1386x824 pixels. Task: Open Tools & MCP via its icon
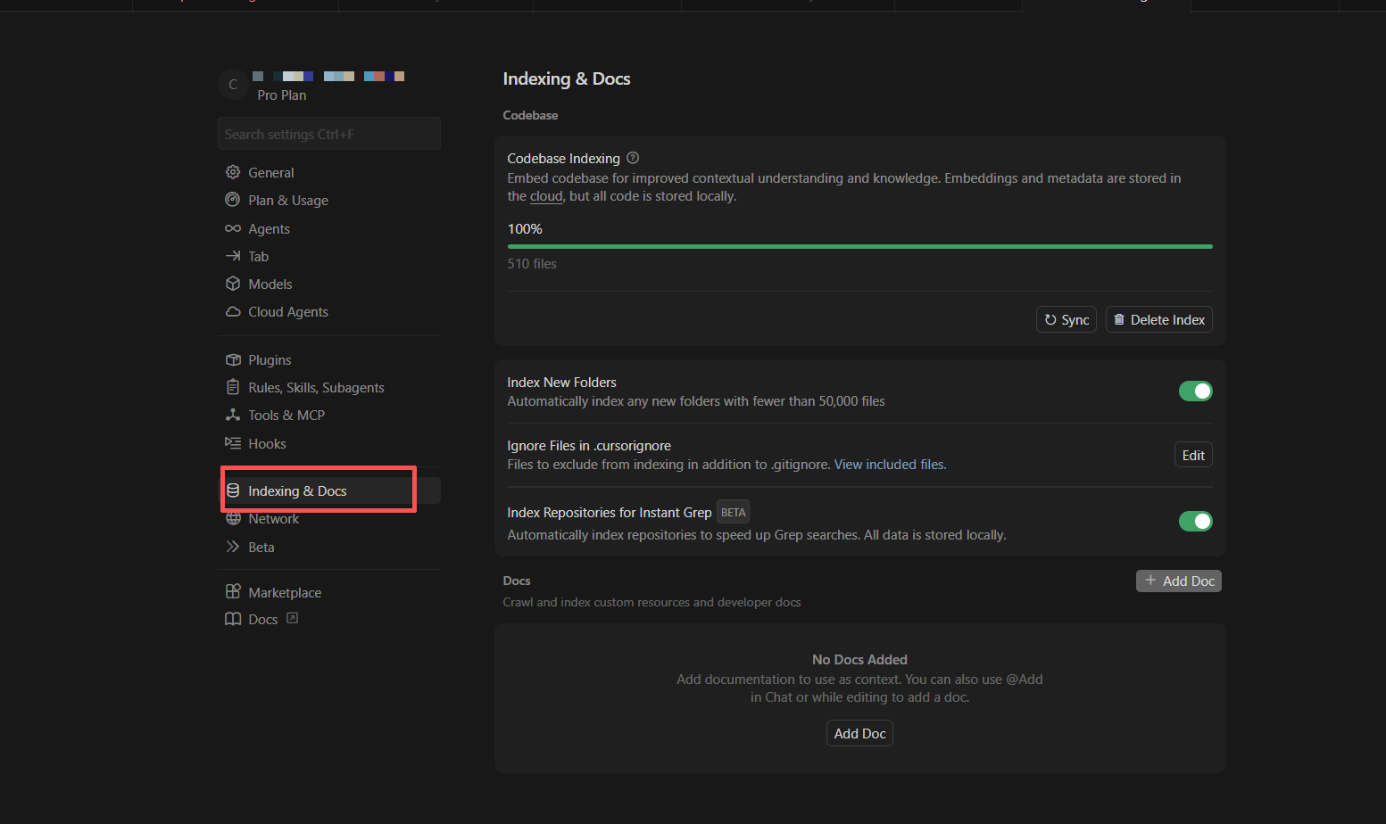233,415
